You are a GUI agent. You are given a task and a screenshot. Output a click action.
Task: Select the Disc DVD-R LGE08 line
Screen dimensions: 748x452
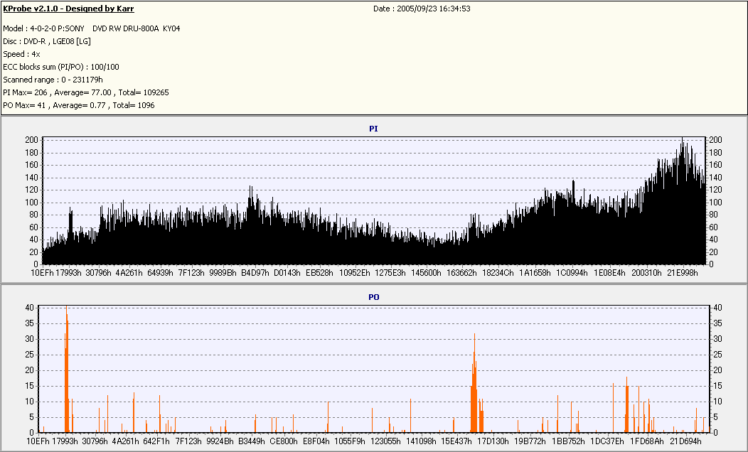[x=47, y=41]
